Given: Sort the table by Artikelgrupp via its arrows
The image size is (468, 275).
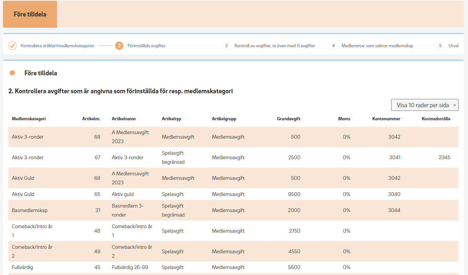Looking at the screenshot, I should (239, 119).
